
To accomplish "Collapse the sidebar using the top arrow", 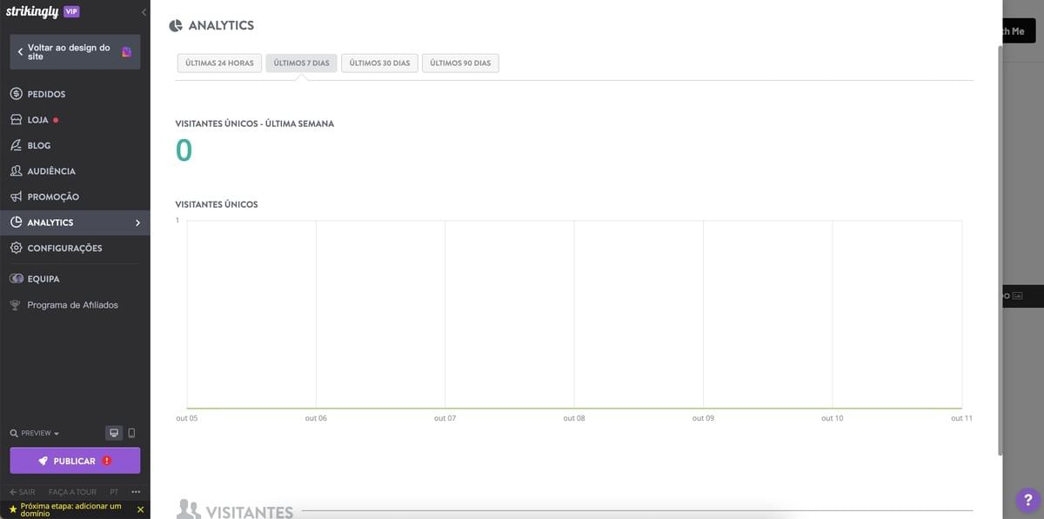I will click(x=144, y=12).
